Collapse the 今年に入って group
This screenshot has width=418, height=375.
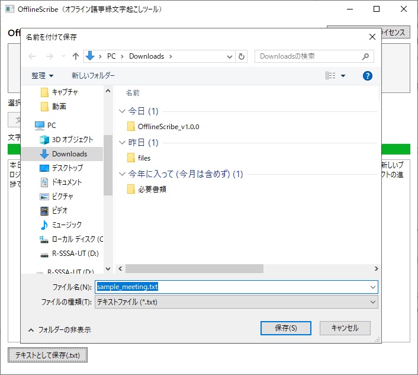point(122,174)
